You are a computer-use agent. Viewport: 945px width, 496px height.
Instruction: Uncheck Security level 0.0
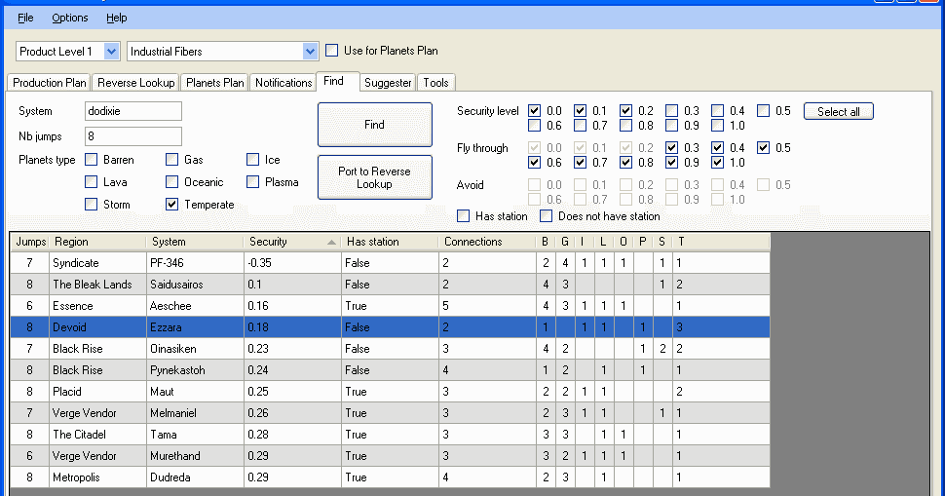tap(534, 111)
